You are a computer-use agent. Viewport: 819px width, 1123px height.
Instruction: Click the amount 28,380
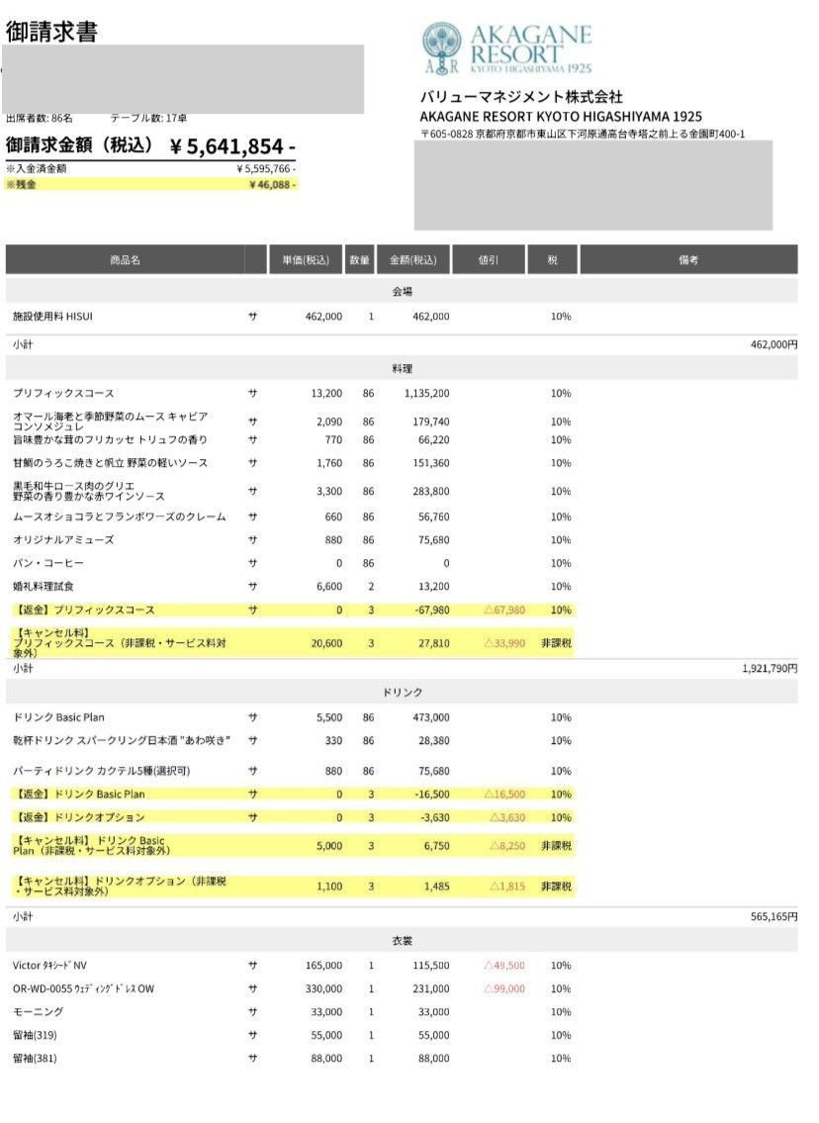tap(434, 740)
